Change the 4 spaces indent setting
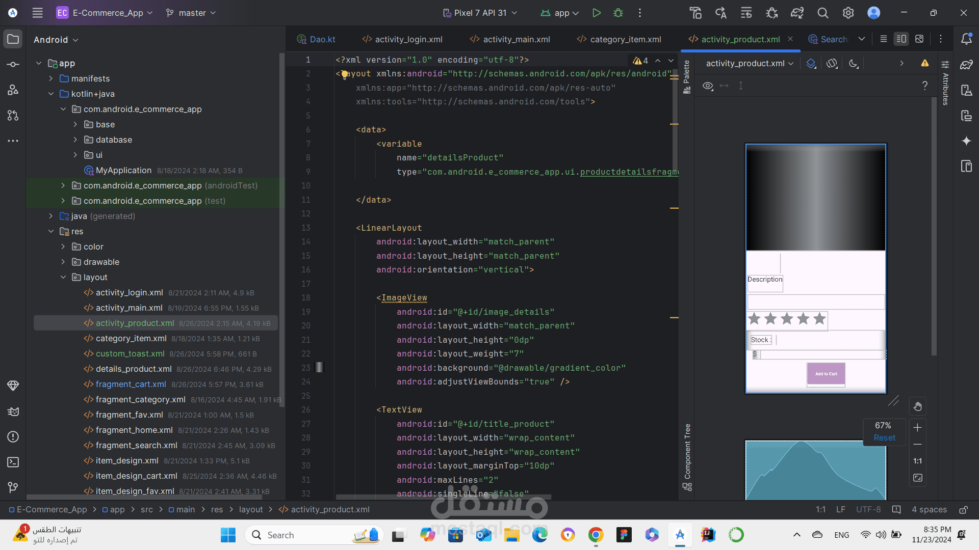 coord(929,510)
